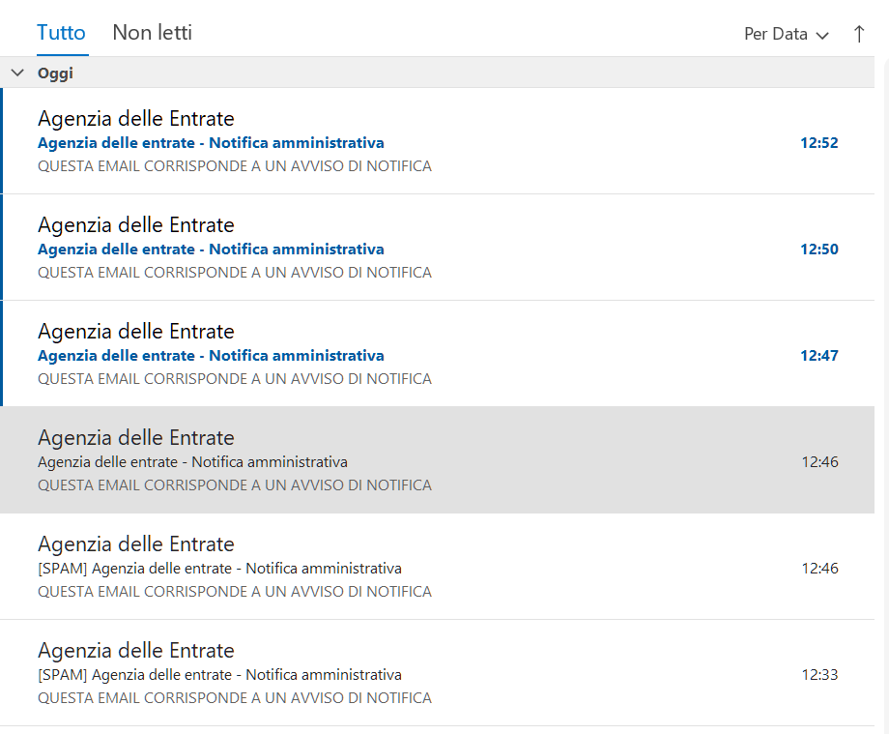Reverse sort order with the up arrow
Screen dimensions: 889x734
pyautogui.click(x=859, y=34)
